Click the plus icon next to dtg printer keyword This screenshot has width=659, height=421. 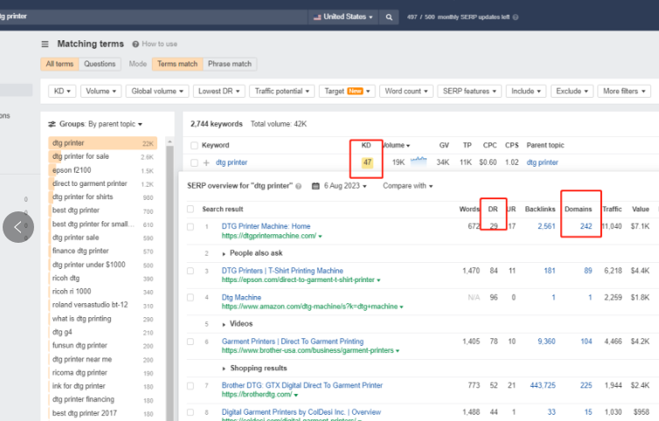[206, 162]
